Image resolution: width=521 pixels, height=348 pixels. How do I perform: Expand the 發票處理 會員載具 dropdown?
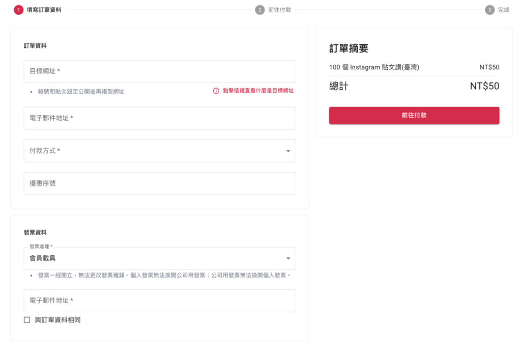pos(160,258)
